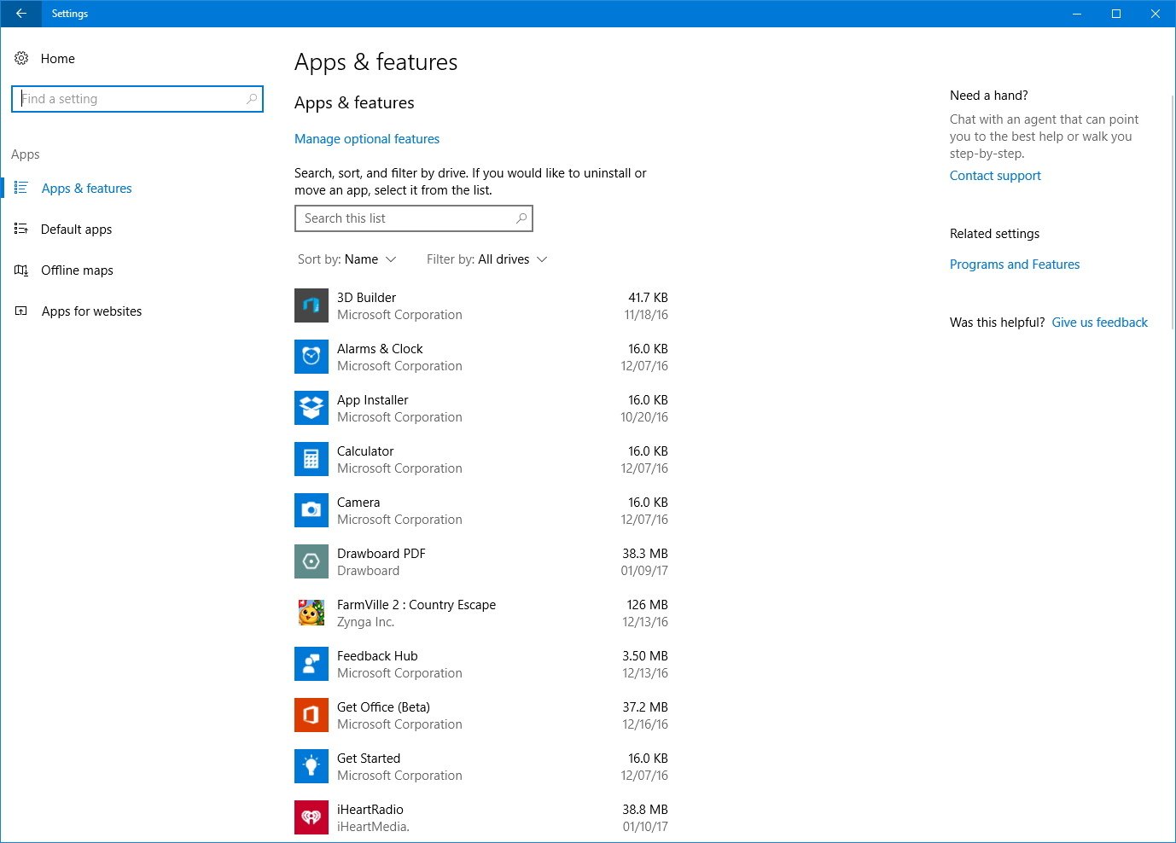Click the 11/18/16 install date

click(x=646, y=315)
